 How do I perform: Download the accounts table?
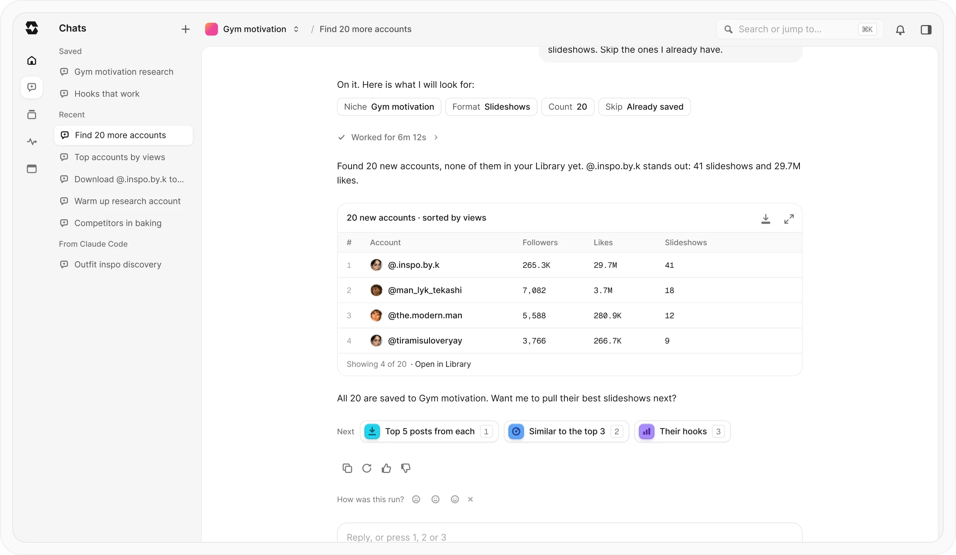point(766,219)
